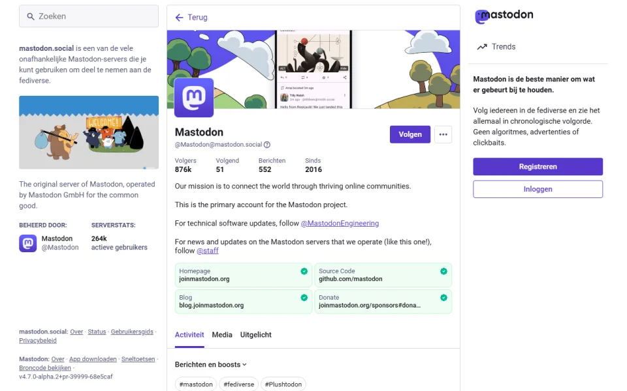Click the Trends arrow icon
627x391 pixels.
pyautogui.click(x=482, y=47)
